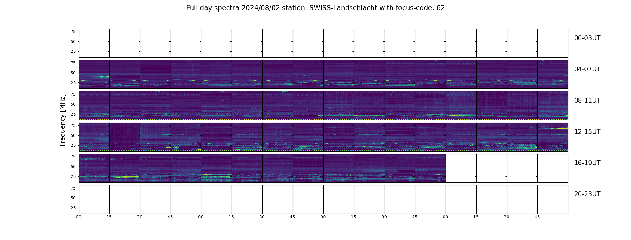This screenshot has height=240, width=631.
Task: Select the '00-03UT' row label
Action: (x=587, y=38)
